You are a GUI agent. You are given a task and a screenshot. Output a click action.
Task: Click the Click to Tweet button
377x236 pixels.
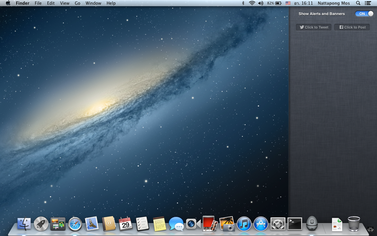314,27
